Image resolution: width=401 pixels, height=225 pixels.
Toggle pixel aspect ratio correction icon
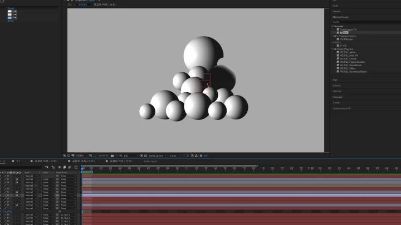tap(184, 156)
